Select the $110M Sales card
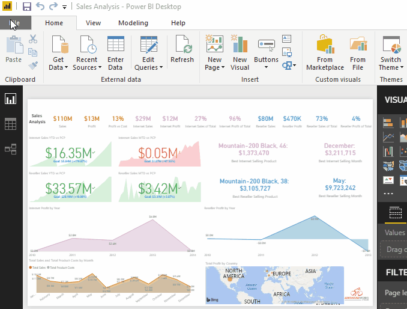 62,121
